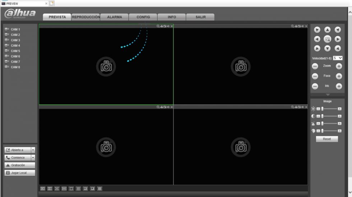Expand the PTZ panel collapse arrow below Iris
This screenshot has width=352, height=197.
tap(328, 95)
